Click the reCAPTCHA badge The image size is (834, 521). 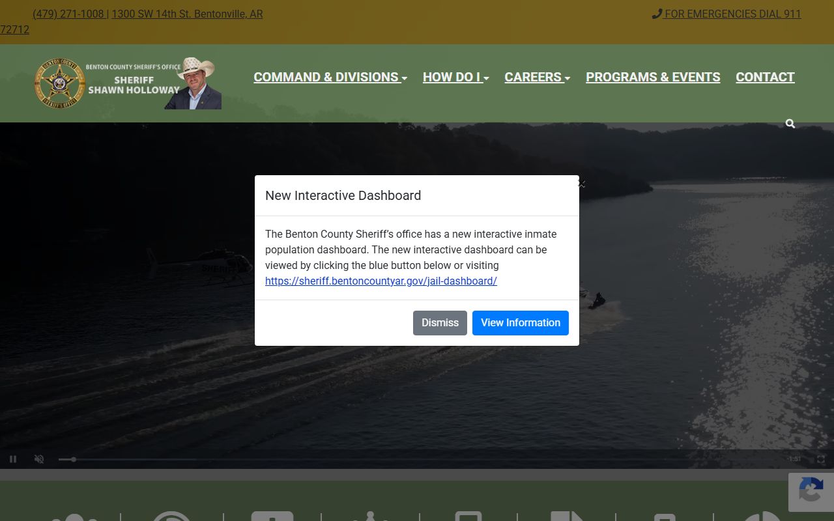pos(811,492)
